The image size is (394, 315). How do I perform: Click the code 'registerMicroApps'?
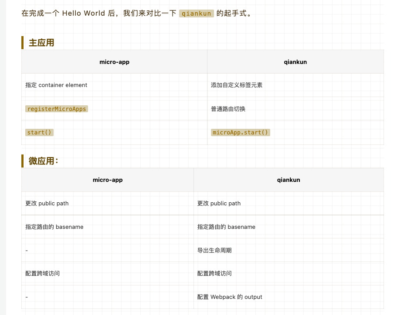57,109
